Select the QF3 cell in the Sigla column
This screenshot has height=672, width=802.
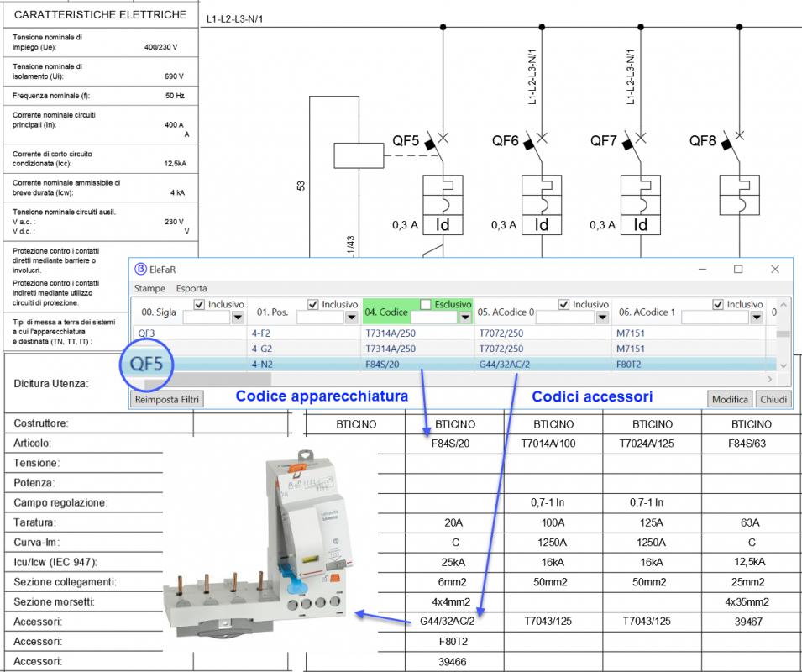click(x=146, y=333)
